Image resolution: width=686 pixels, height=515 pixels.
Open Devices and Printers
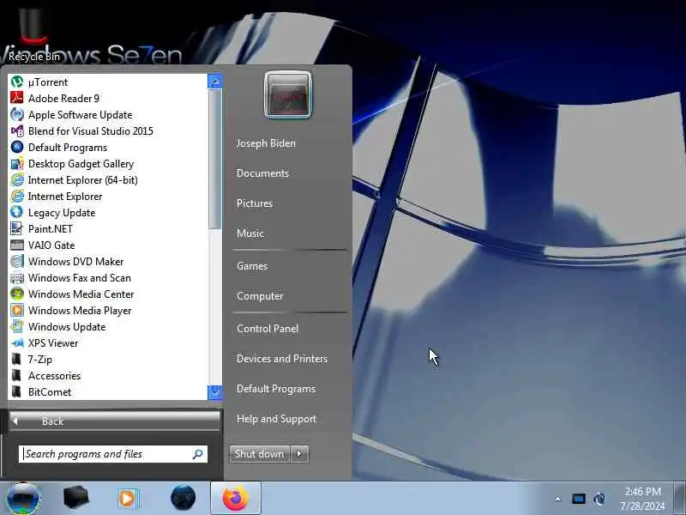[x=282, y=359]
